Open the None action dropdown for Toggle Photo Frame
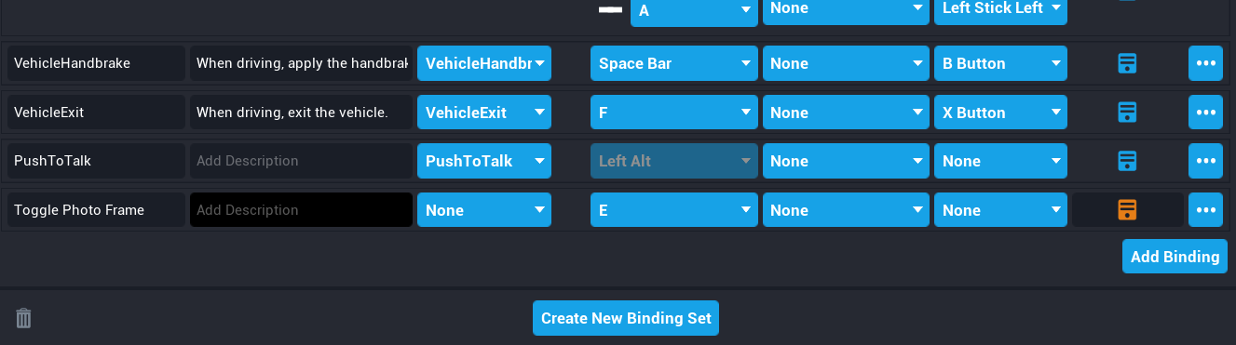 (484, 210)
